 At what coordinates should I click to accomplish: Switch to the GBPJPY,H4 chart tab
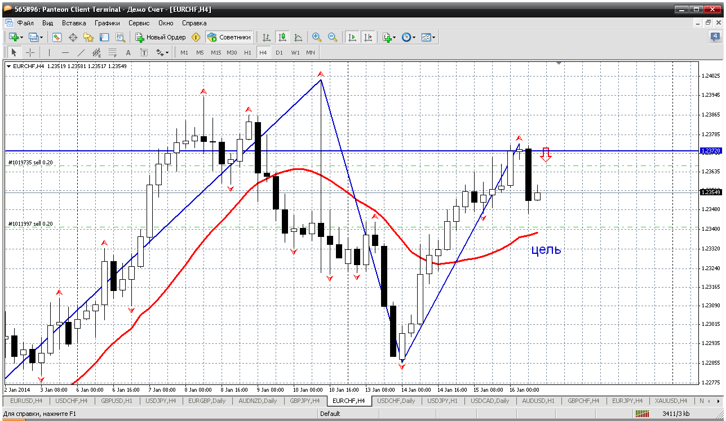[305, 401]
